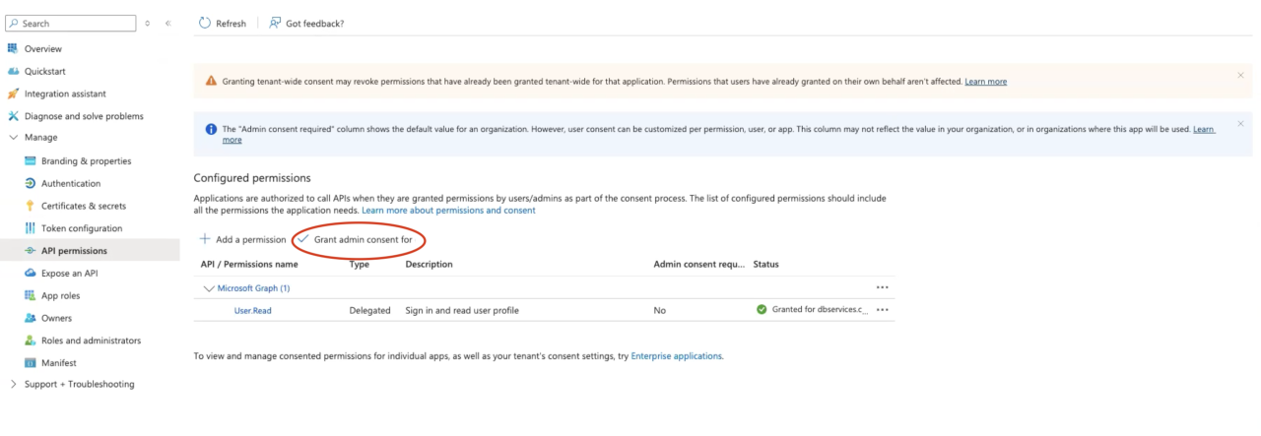Click the Certificates & secrets key icon
The height and width of the screenshot is (436, 1261).
coord(31,206)
